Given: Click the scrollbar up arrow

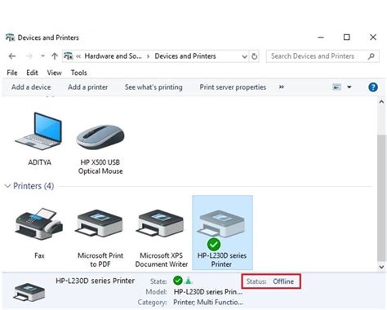Looking at the screenshot, I should pyautogui.click(x=381, y=102).
